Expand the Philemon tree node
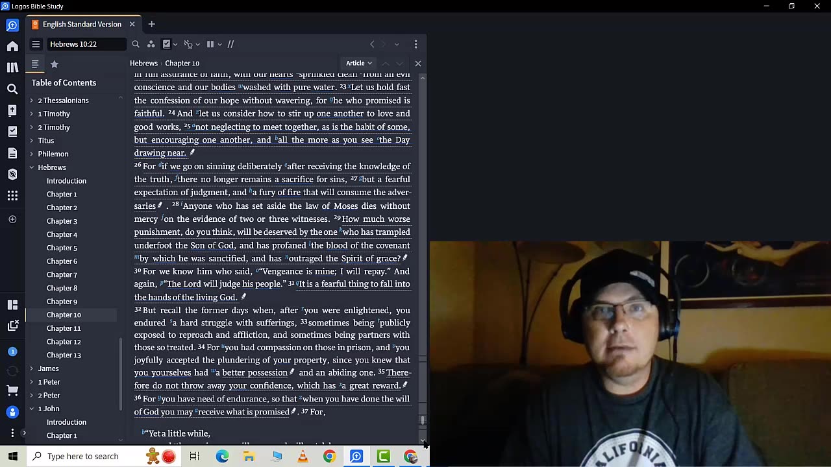Screen dimensions: 831x467 [x=31, y=154]
